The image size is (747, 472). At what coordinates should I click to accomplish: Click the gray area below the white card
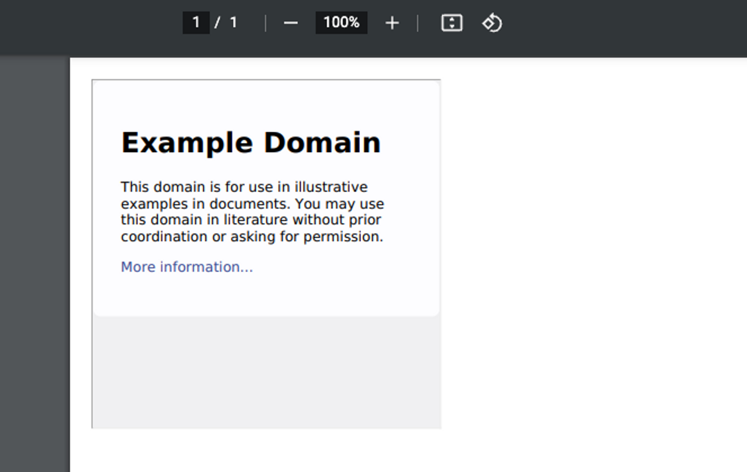[266, 372]
